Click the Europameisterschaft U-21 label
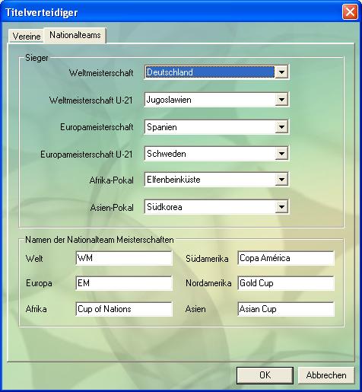Image resolution: width=362 pixels, height=392 pixels. [x=87, y=155]
